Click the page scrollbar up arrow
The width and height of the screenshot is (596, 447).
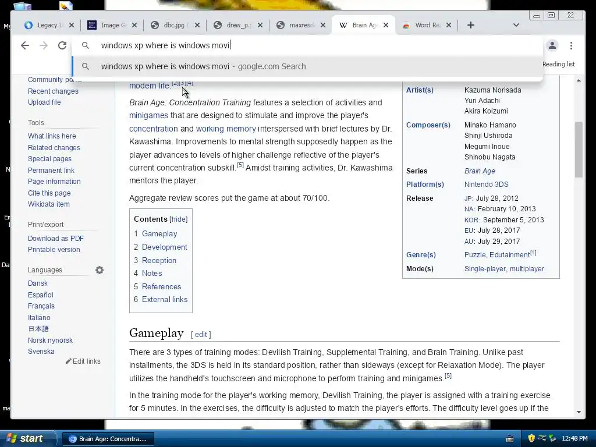click(579, 80)
